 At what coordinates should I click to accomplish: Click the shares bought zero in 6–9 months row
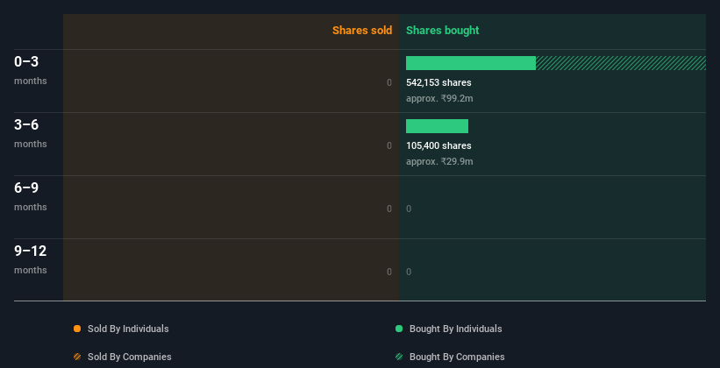click(409, 209)
